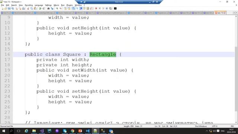Open the Settings menu
This screenshot has height=134, width=238.
48,5
